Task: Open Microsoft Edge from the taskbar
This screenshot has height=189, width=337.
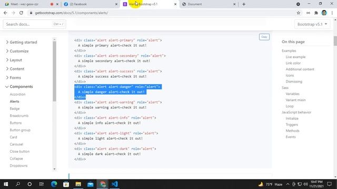Action: coord(54,184)
